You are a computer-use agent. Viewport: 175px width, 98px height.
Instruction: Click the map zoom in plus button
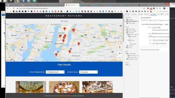(120, 53)
